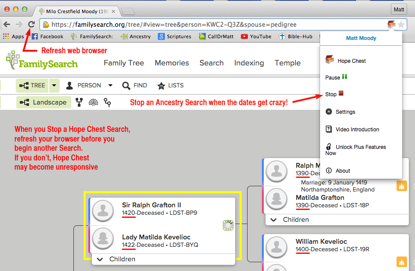Select the Sir Ralph Grafton II name

(x=151, y=205)
